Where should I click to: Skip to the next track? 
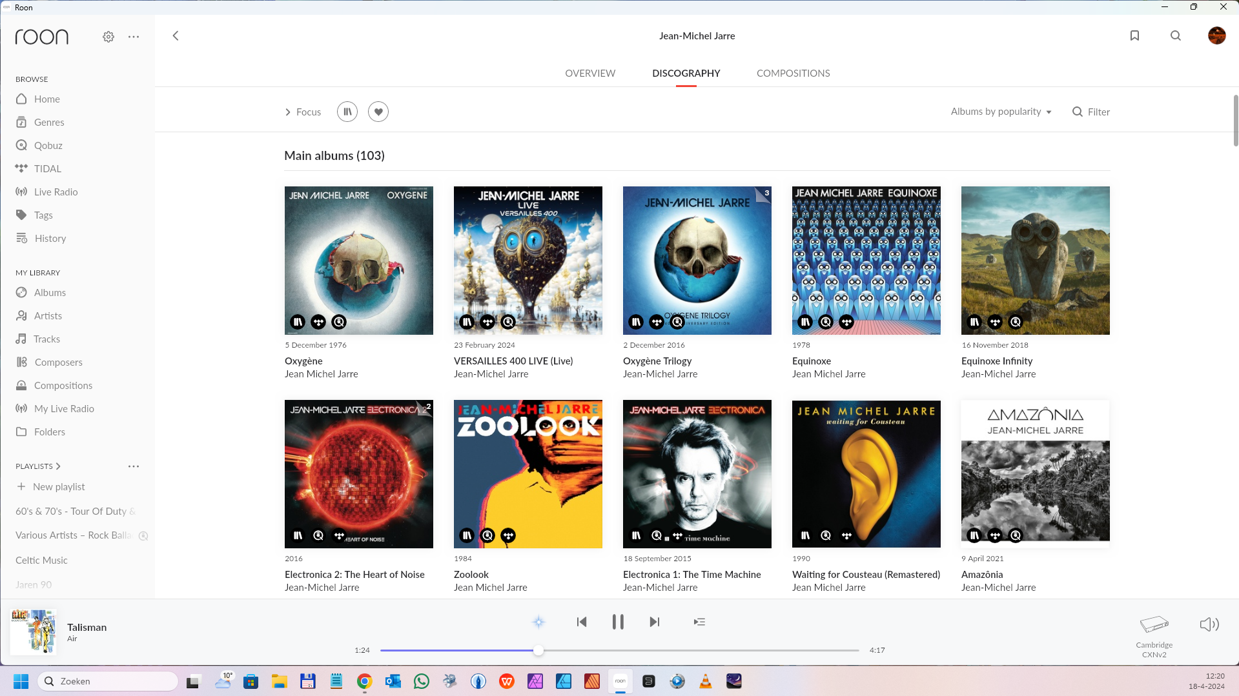654,622
